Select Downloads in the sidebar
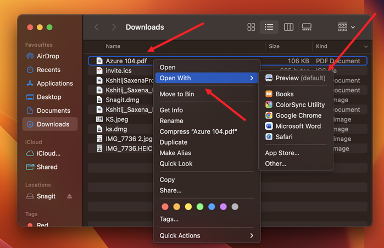The image size is (384, 248). coord(50,124)
